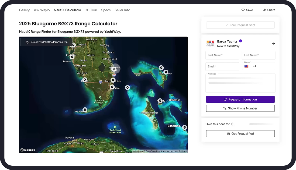Select the Fort Lauderdale map pin
This screenshot has width=296, height=170.
pyautogui.click(x=113, y=80)
